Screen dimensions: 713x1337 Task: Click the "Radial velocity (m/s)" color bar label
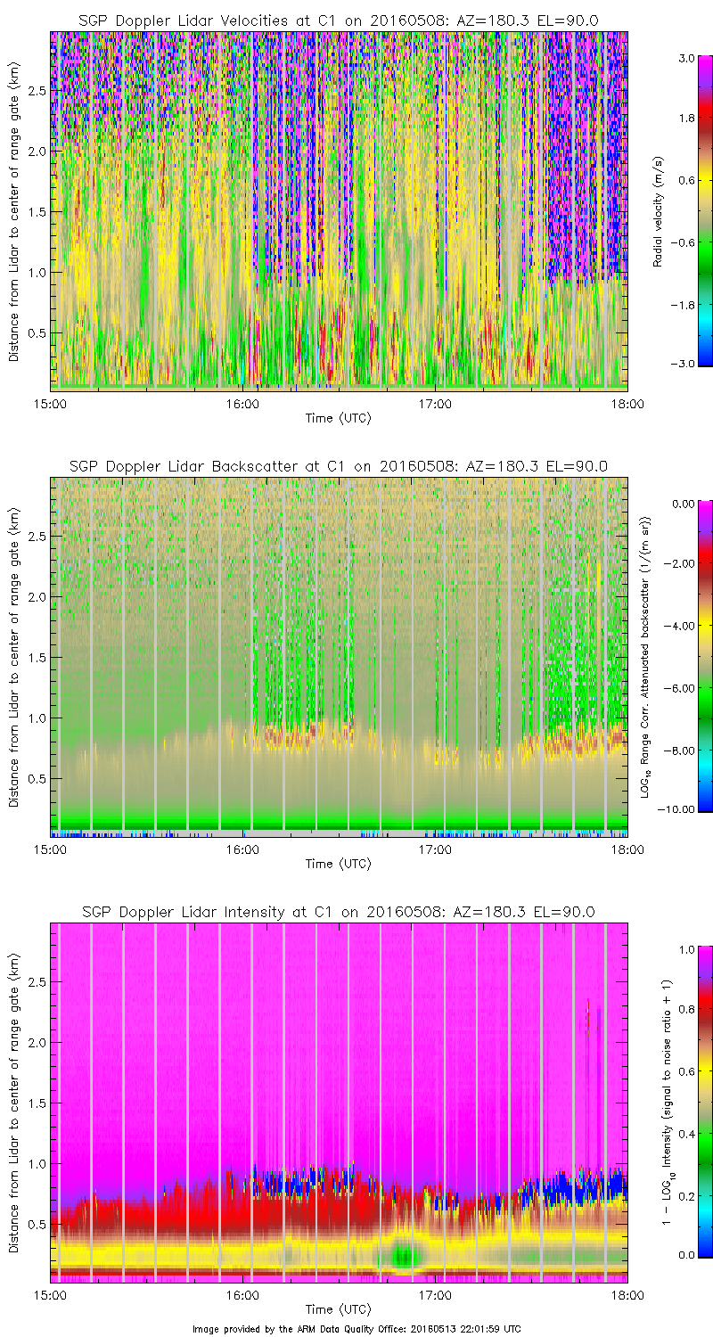[658, 209]
